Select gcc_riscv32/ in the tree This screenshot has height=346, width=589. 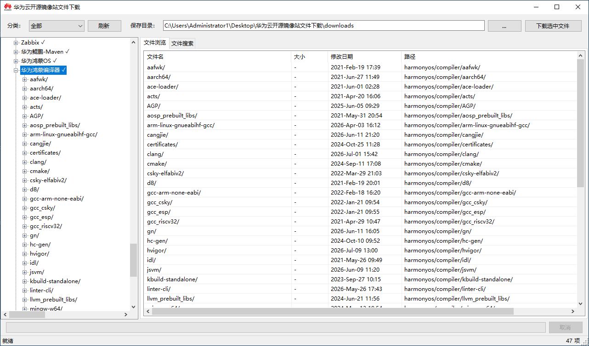click(x=46, y=226)
